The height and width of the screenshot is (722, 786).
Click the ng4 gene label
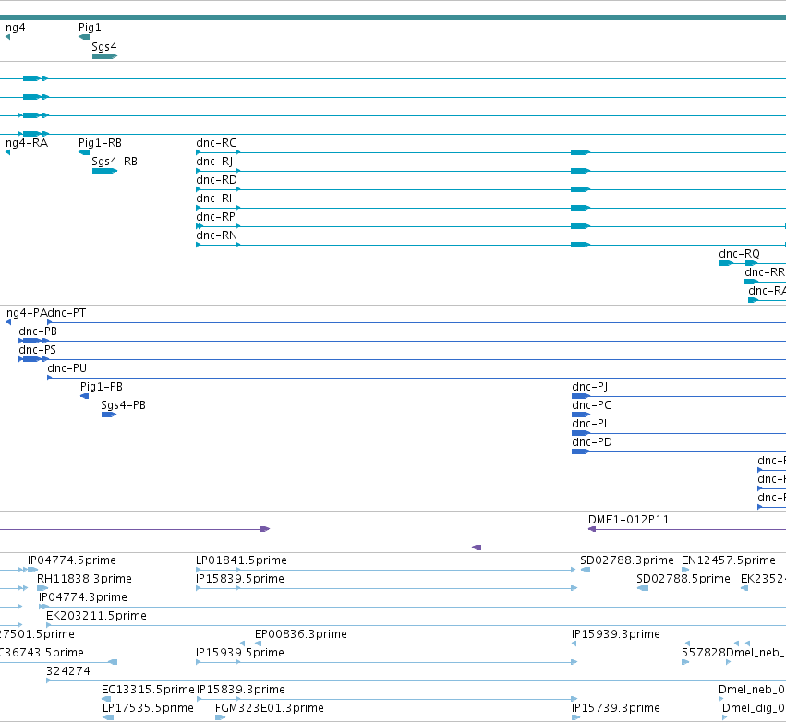coord(16,28)
